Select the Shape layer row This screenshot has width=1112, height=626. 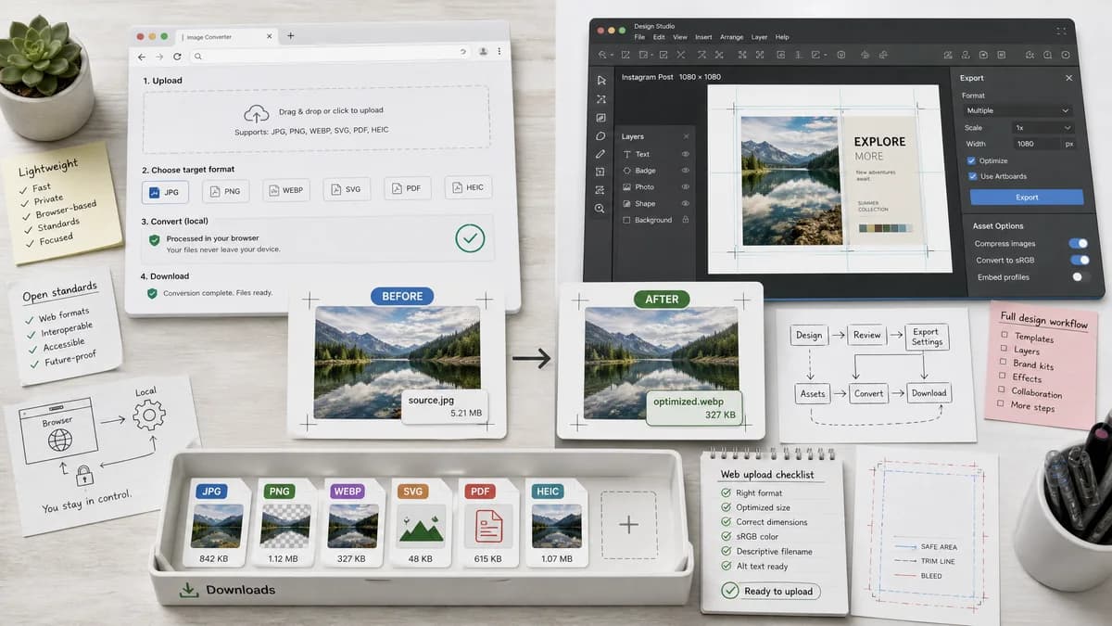pos(656,203)
